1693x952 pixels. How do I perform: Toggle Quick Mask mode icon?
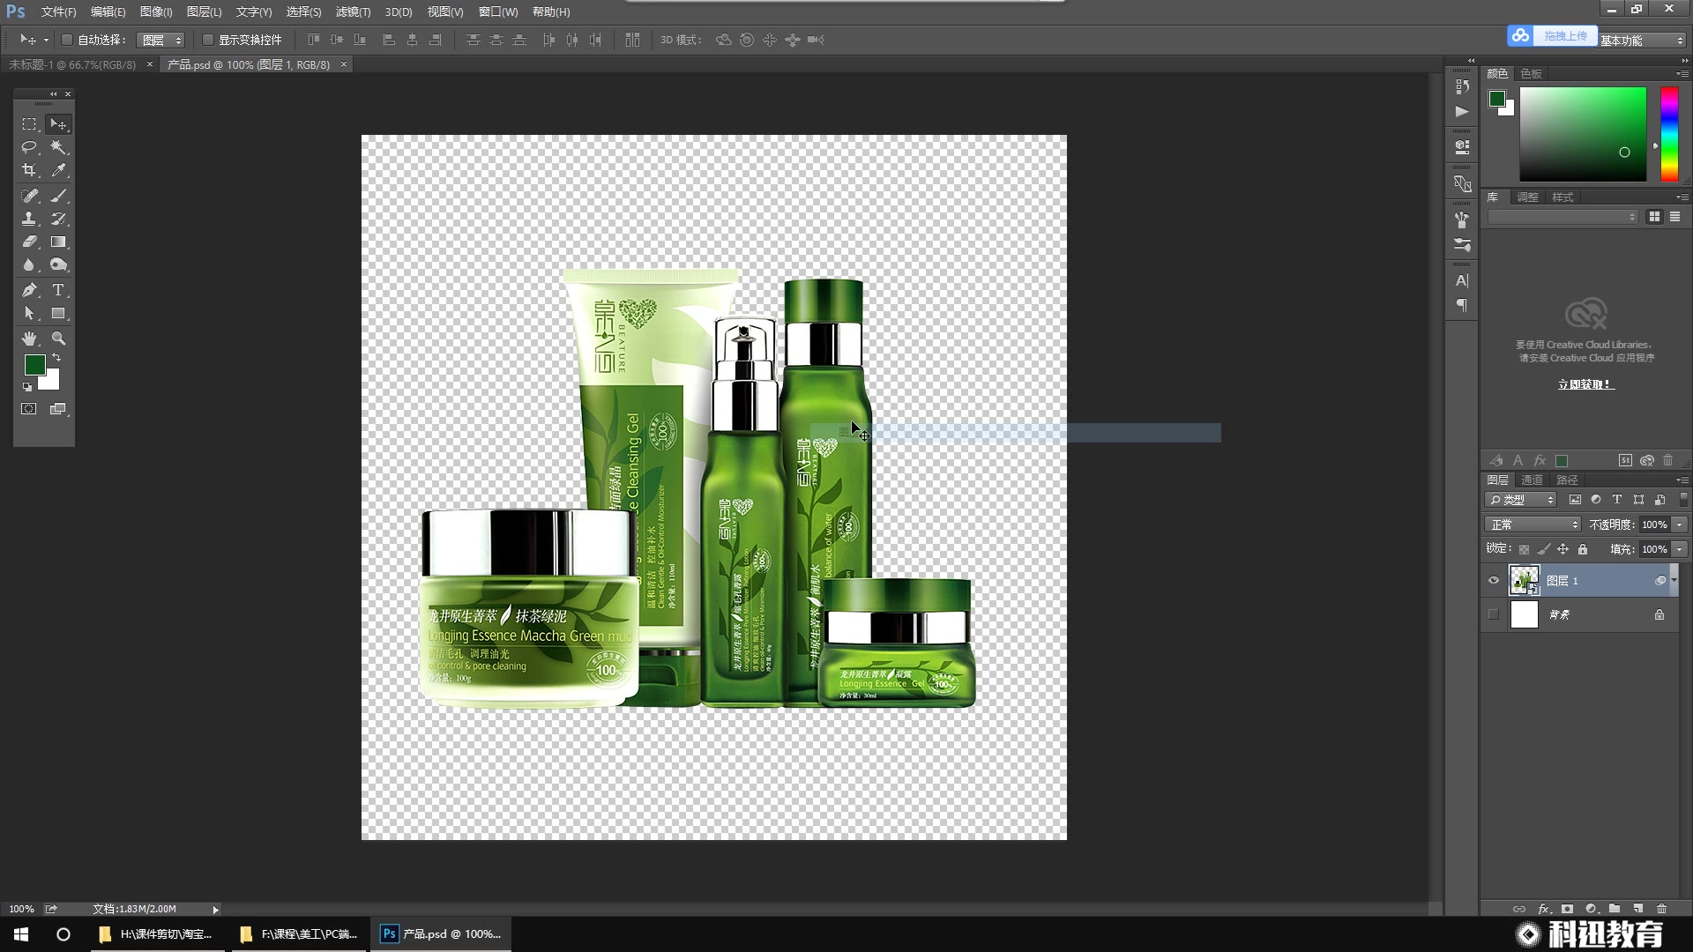(29, 409)
